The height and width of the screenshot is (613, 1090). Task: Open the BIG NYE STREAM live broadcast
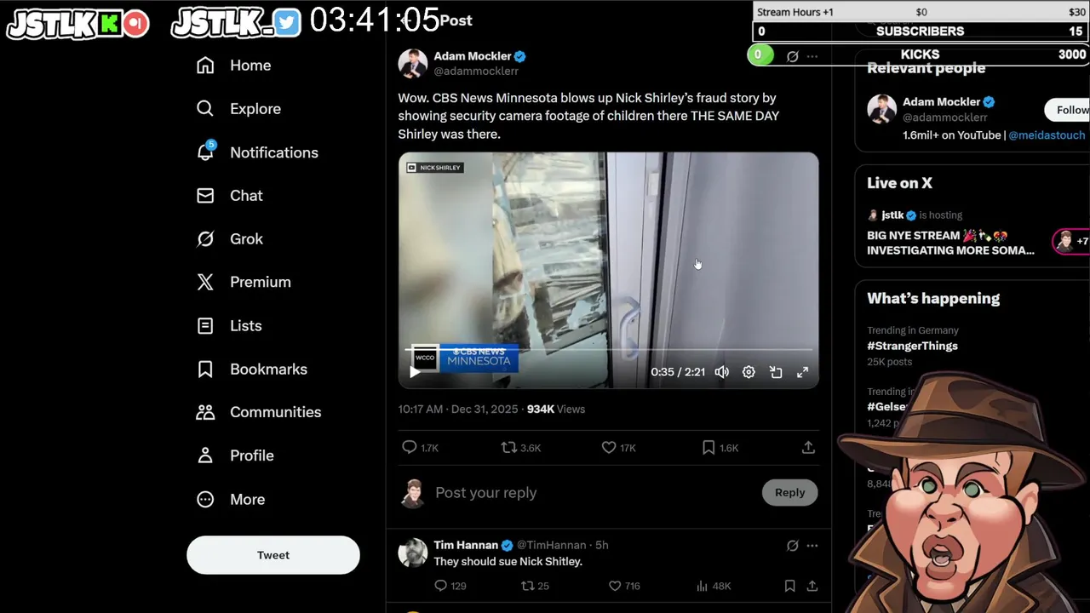coord(950,243)
